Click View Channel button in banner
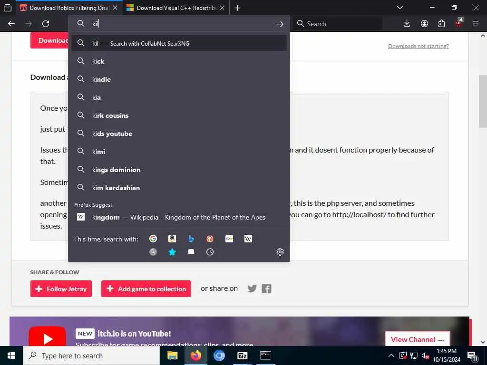Image resolution: width=487 pixels, height=365 pixels. click(418, 339)
